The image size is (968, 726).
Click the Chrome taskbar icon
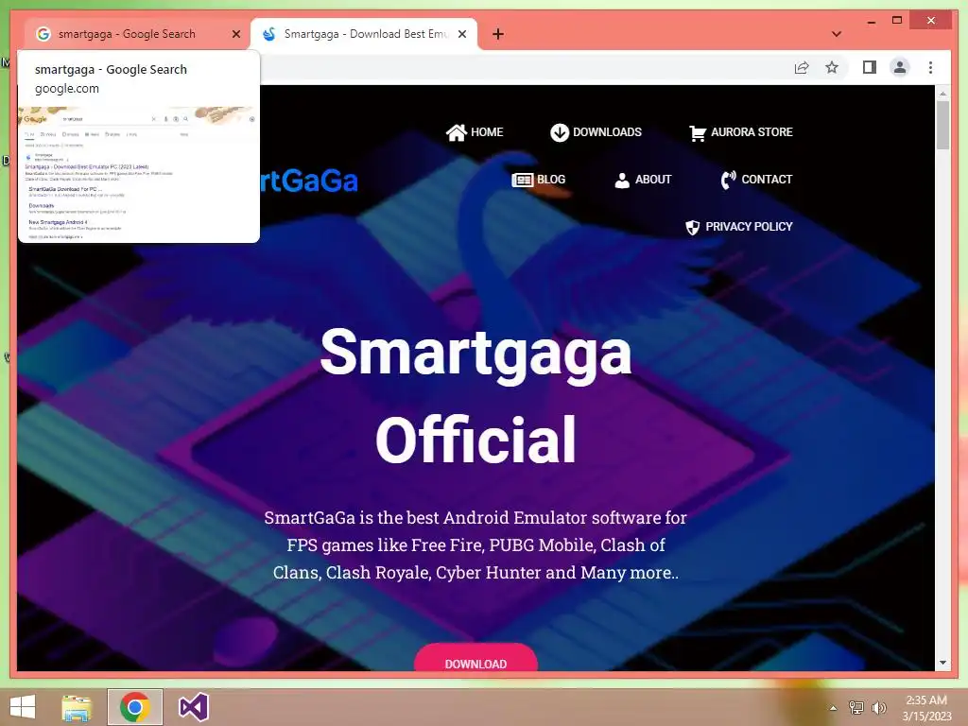click(135, 707)
